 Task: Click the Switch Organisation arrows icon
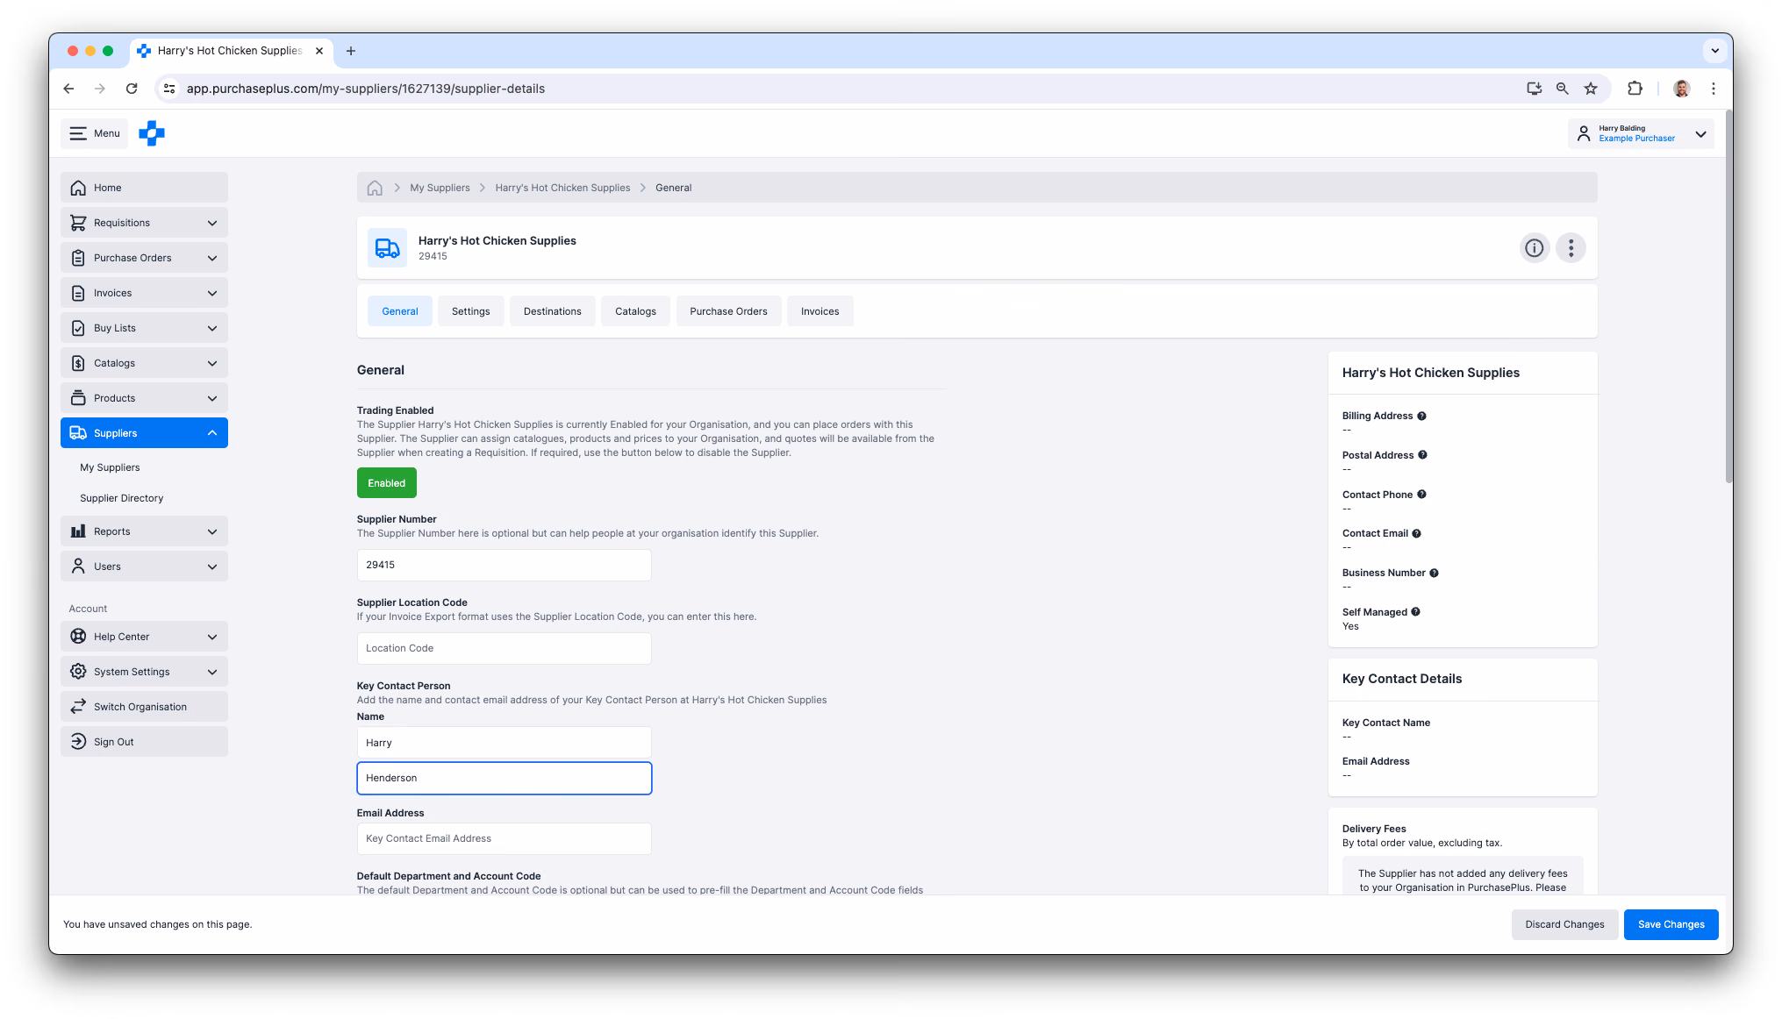coord(78,707)
